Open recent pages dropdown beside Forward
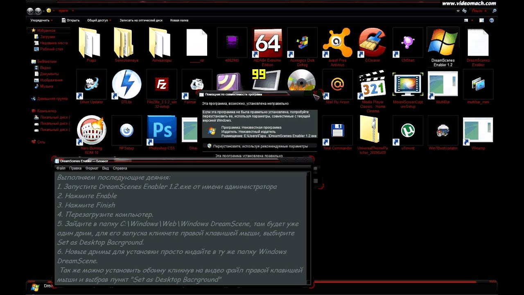Viewport: 524px width, 295px height. [44, 11]
